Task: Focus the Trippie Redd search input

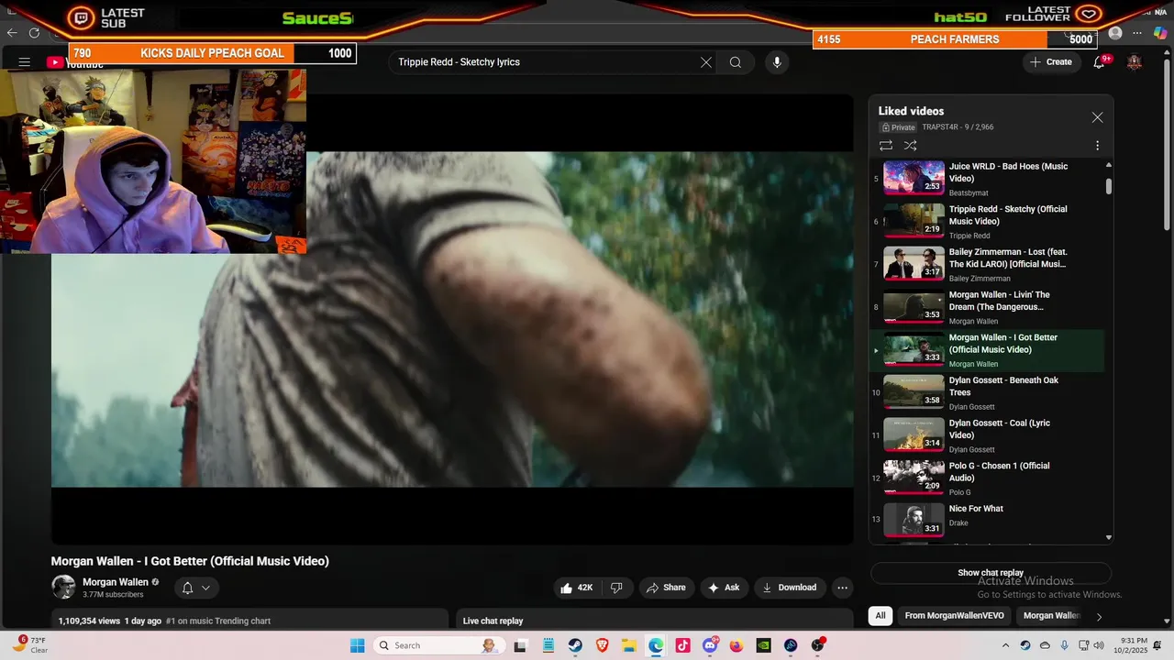Action: 546,62
